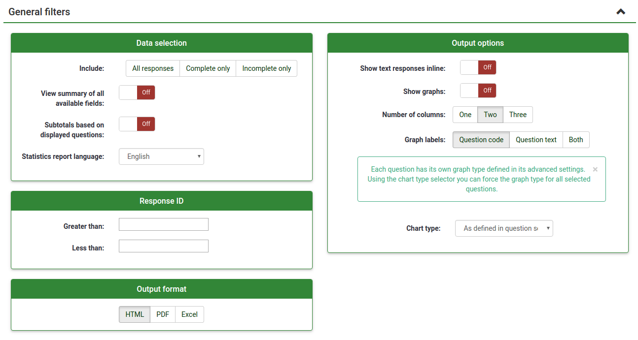Open the Chart type dropdown

click(x=503, y=228)
